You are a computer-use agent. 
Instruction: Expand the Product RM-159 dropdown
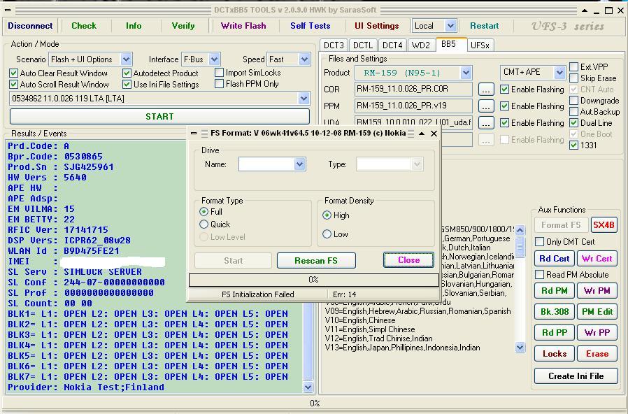(x=465, y=73)
